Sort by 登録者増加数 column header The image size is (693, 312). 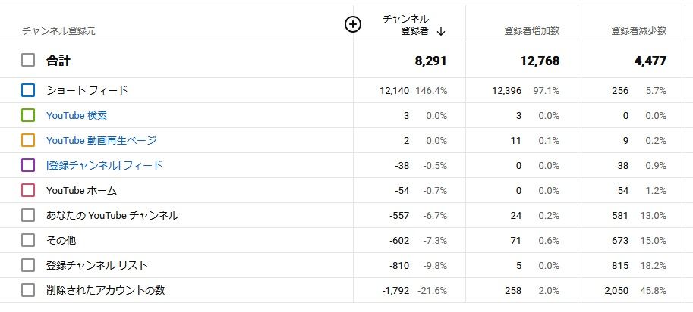pos(531,31)
